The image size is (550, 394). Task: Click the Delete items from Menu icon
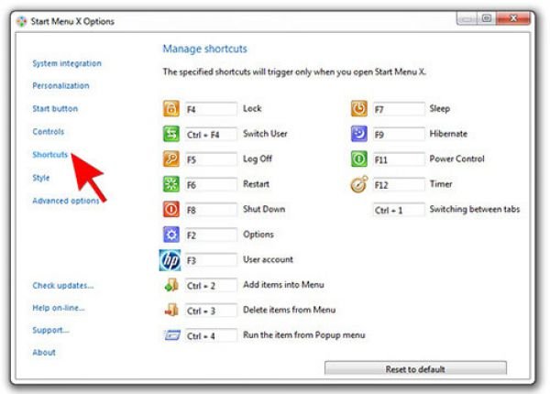(x=171, y=310)
